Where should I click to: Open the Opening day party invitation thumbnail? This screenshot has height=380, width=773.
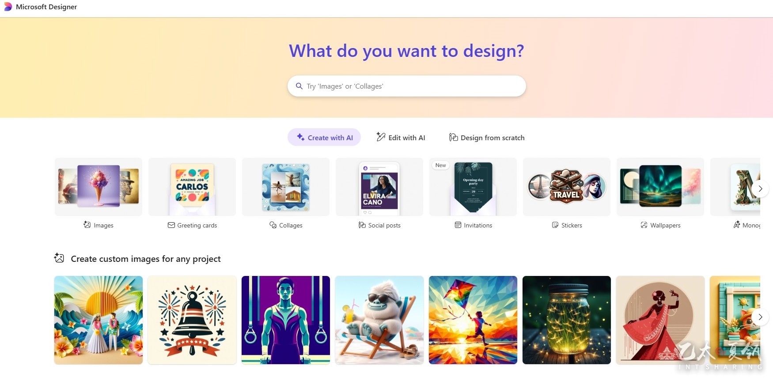tap(473, 187)
